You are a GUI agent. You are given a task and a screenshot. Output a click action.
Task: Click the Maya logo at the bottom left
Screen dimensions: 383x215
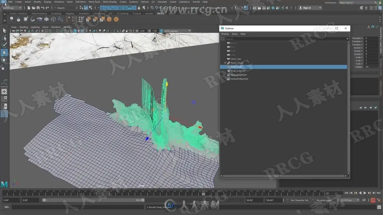click(4, 185)
